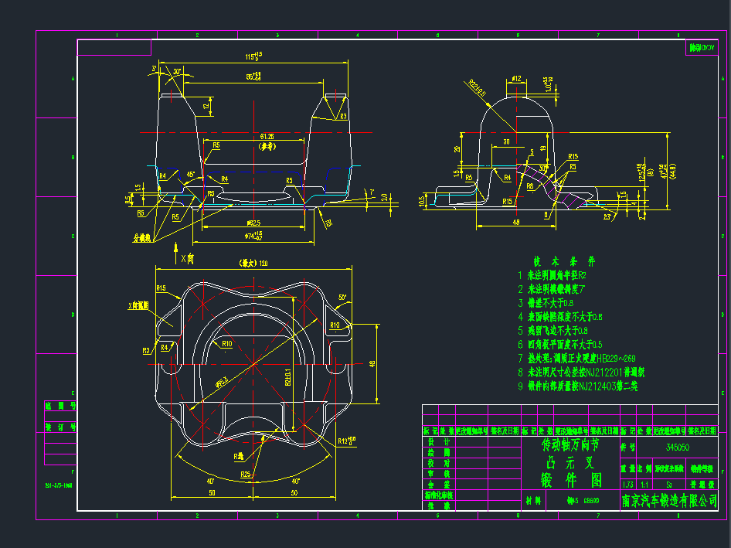
Task: Select the 45° angle dimension label
Action: click(x=190, y=174)
